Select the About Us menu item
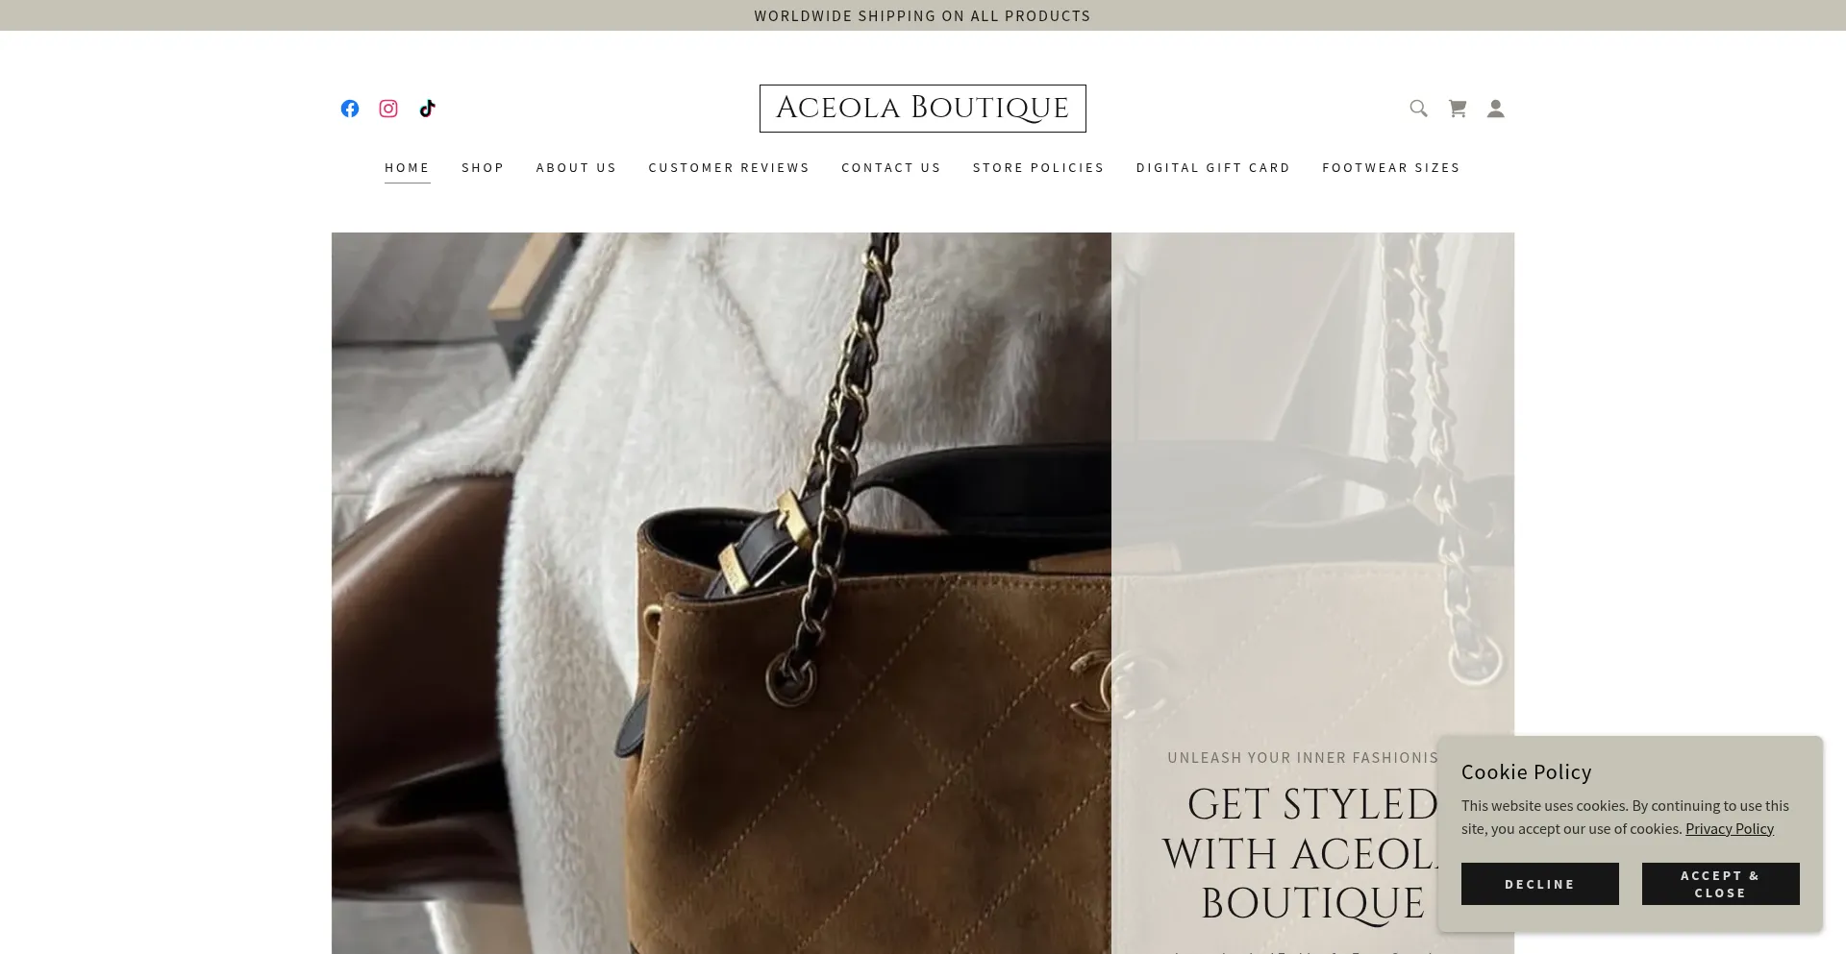Image resolution: width=1846 pixels, height=954 pixels. pos(576,167)
